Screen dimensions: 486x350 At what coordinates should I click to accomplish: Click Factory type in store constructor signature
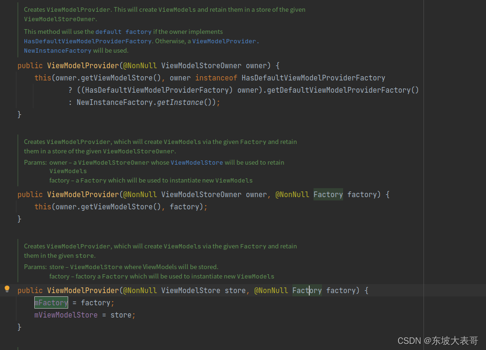pos(307,290)
